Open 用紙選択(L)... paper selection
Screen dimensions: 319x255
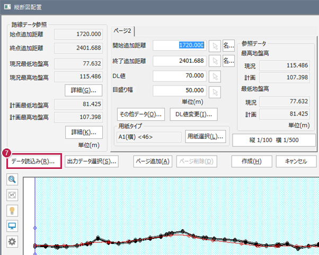[205, 137]
